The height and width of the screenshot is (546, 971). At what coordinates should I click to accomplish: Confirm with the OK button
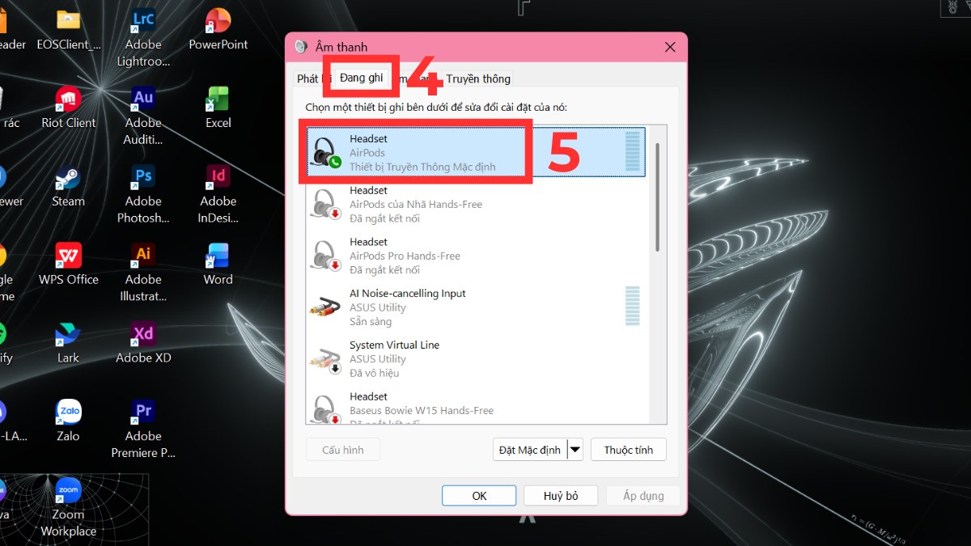[x=479, y=496]
